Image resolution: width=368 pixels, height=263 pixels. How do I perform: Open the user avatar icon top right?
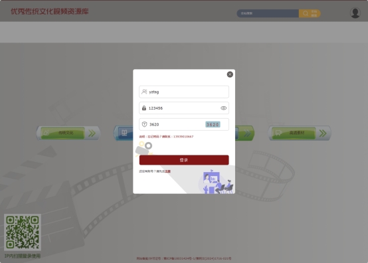(355, 13)
